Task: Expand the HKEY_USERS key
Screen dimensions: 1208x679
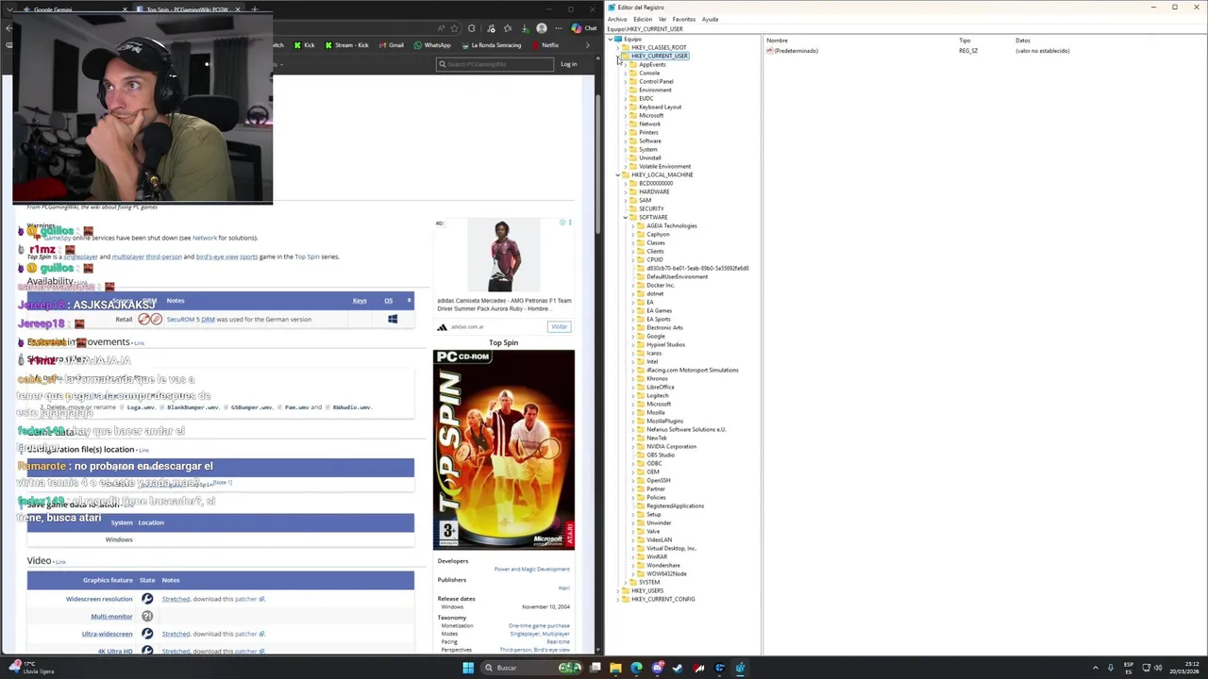Action: pos(618,590)
